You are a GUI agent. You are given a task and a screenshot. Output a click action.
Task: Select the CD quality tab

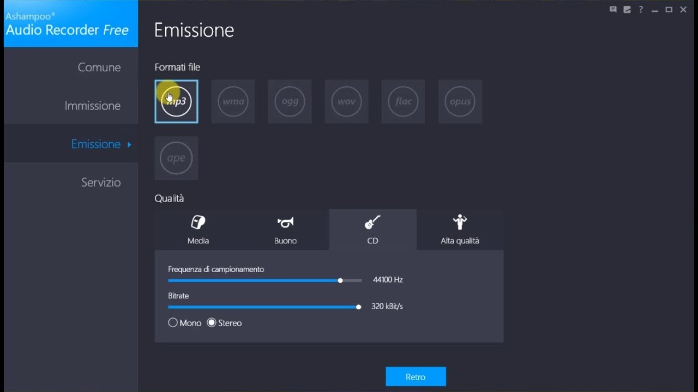click(x=372, y=230)
